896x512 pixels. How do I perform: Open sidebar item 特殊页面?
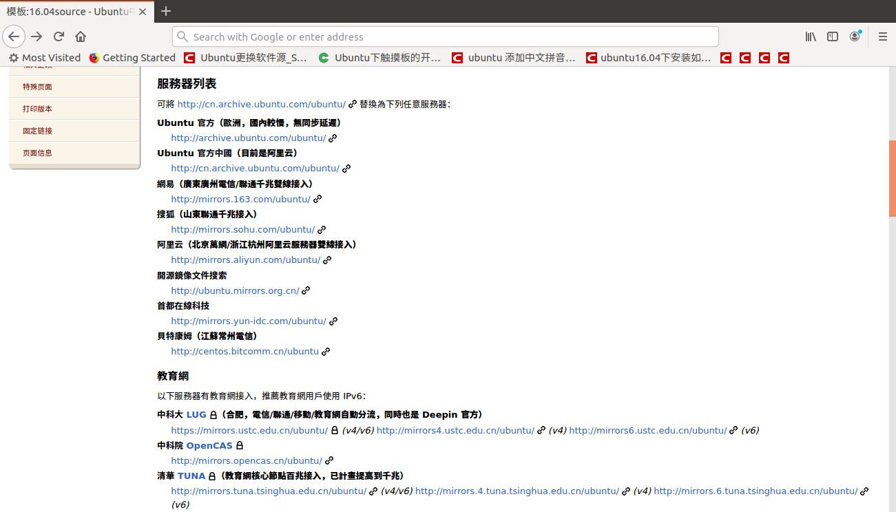[37, 87]
